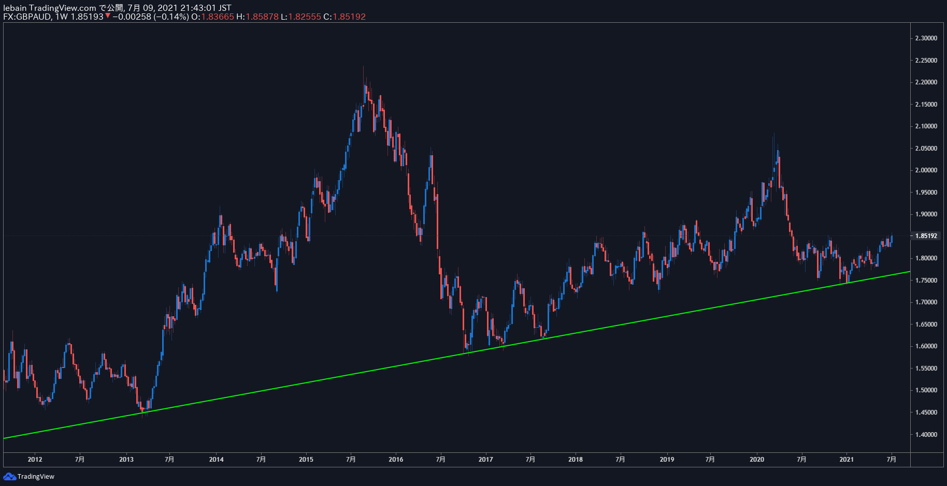Screen dimensions: 947x486
Task: Click the 2017 label on time axis
Action: pos(486,460)
